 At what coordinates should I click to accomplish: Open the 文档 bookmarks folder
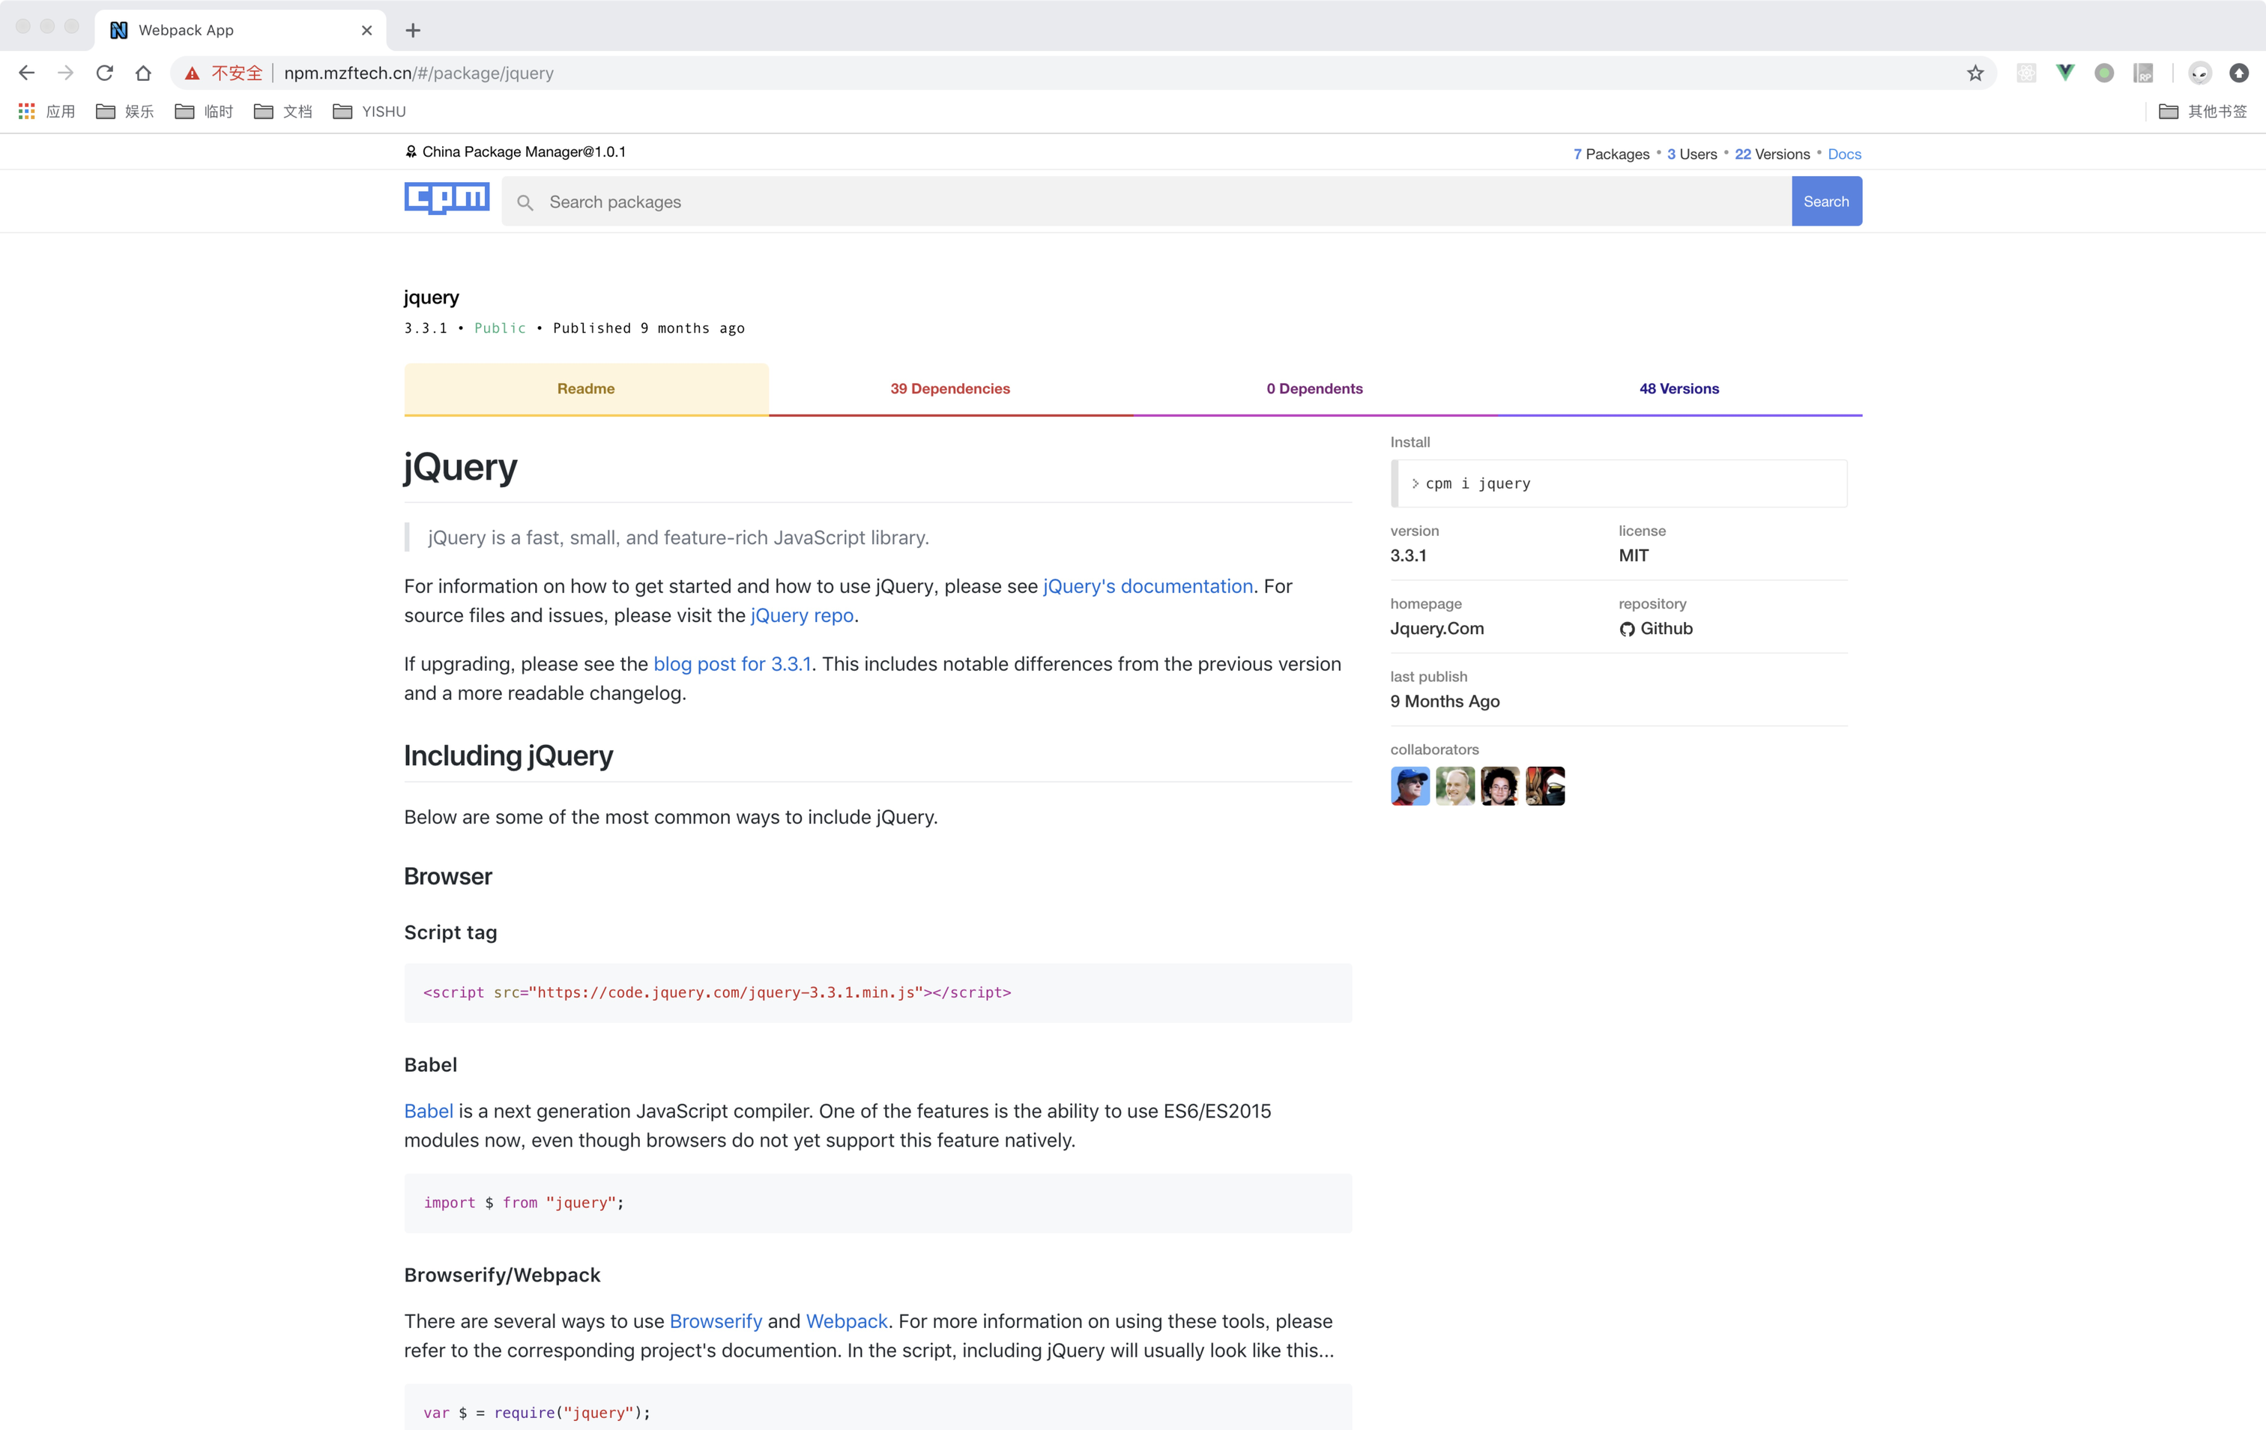point(283,111)
